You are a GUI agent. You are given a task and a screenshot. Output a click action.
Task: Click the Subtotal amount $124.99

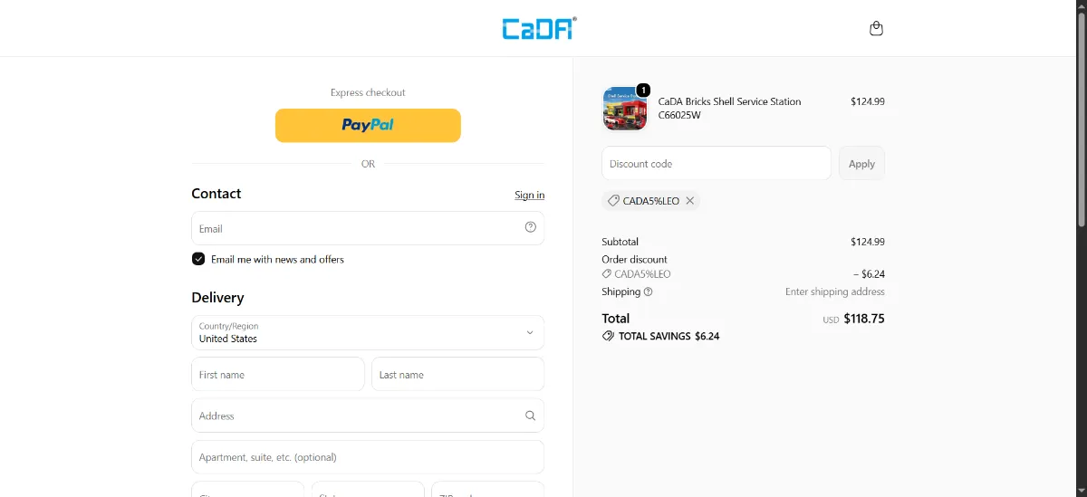pyautogui.click(x=868, y=242)
